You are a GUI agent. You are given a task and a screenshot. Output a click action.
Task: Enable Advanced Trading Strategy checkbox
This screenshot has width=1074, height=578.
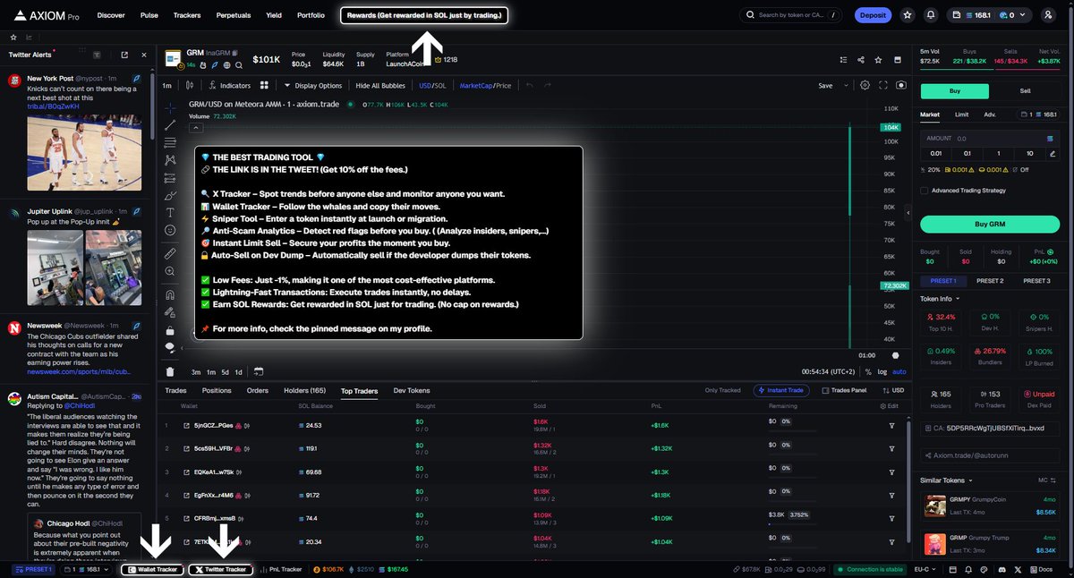point(925,191)
